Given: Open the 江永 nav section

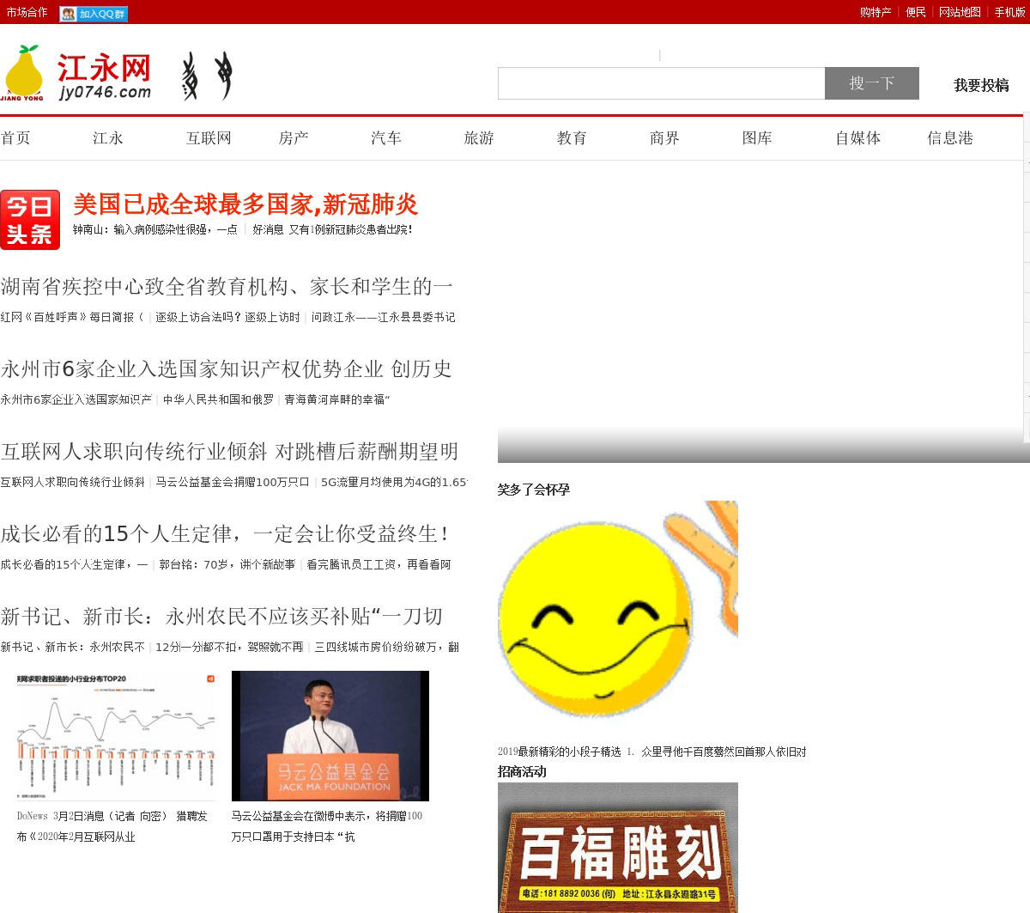Looking at the screenshot, I should (108, 138).
